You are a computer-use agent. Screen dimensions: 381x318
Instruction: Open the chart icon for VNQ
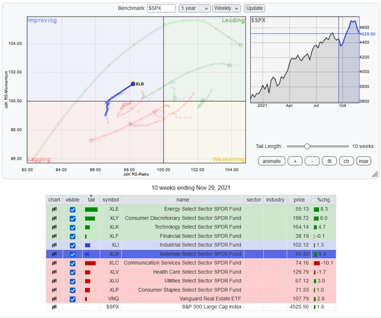pyautogui.click(x=54, y=299)
